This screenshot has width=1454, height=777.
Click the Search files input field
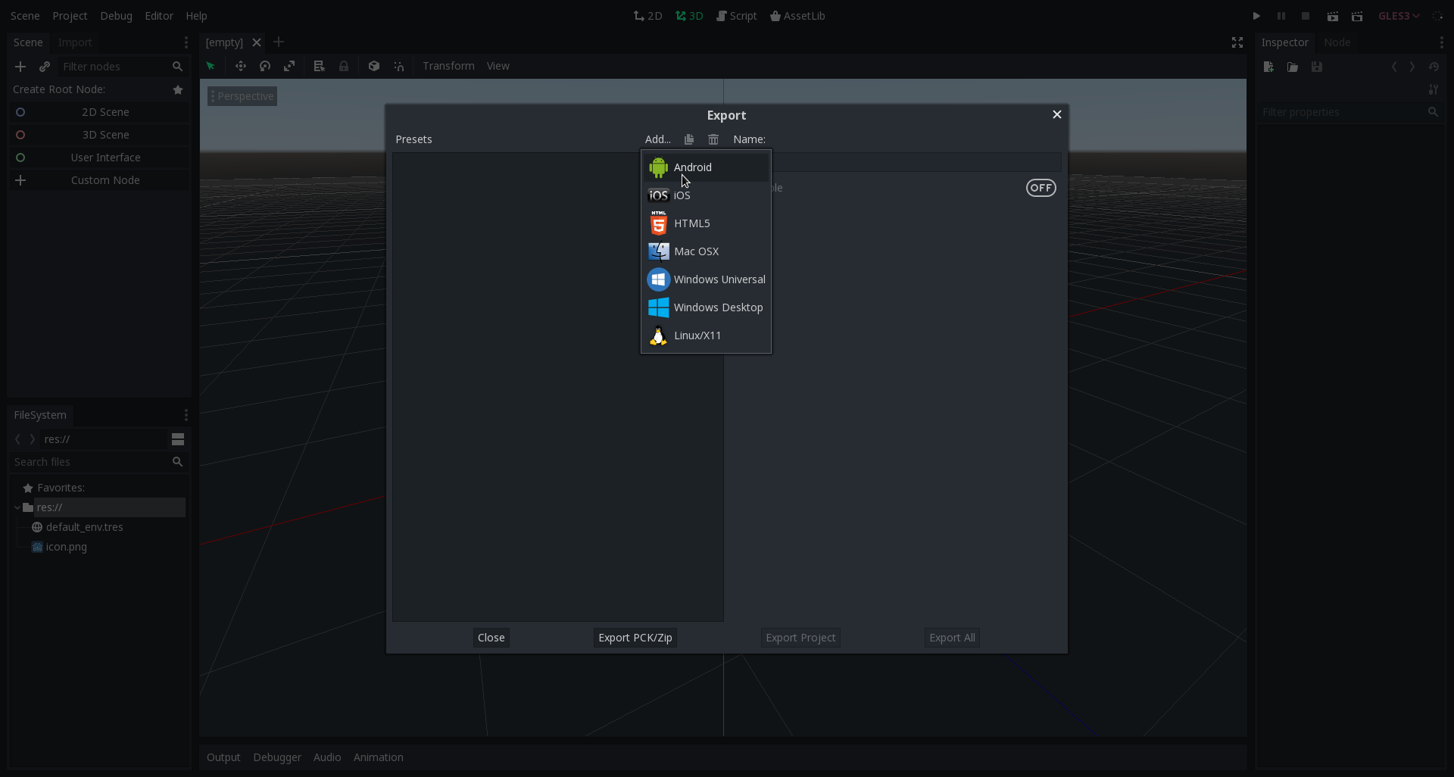[x=91, y=462]
